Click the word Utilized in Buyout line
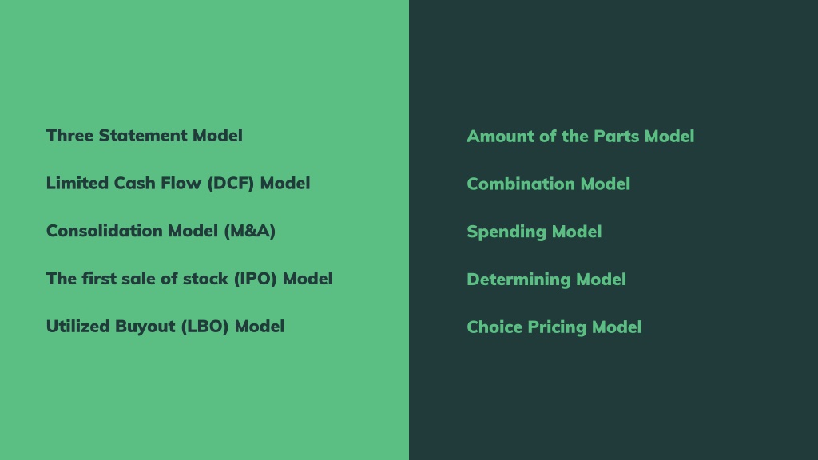 tap(77, 327)
